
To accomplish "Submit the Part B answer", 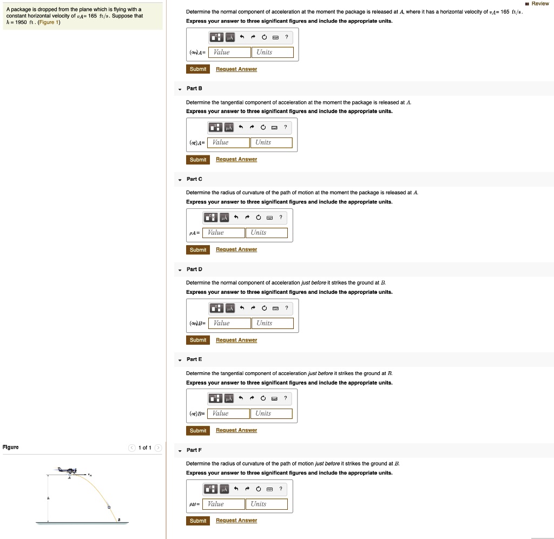I will coord(198,160).
